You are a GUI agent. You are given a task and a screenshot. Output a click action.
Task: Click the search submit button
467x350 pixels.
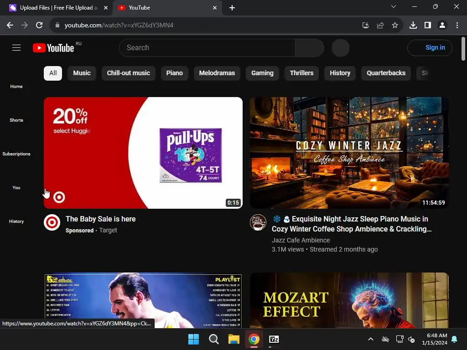click(310, 47)
